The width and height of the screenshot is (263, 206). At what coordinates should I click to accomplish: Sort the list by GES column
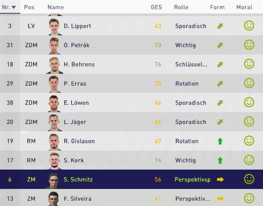156,7
